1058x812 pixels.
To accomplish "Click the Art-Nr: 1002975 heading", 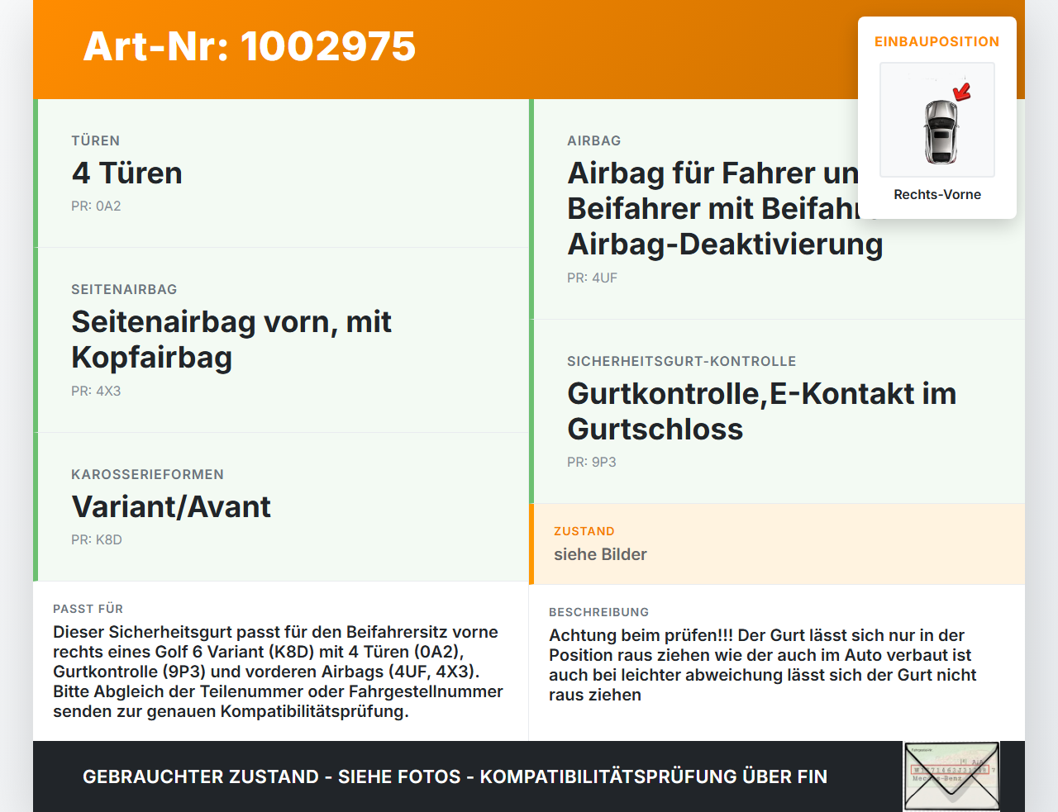I will coord(249,47).
